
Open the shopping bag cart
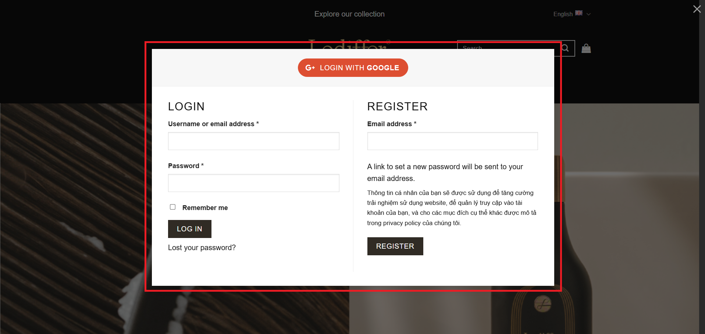pyautogui.click(x=586, y=49)
